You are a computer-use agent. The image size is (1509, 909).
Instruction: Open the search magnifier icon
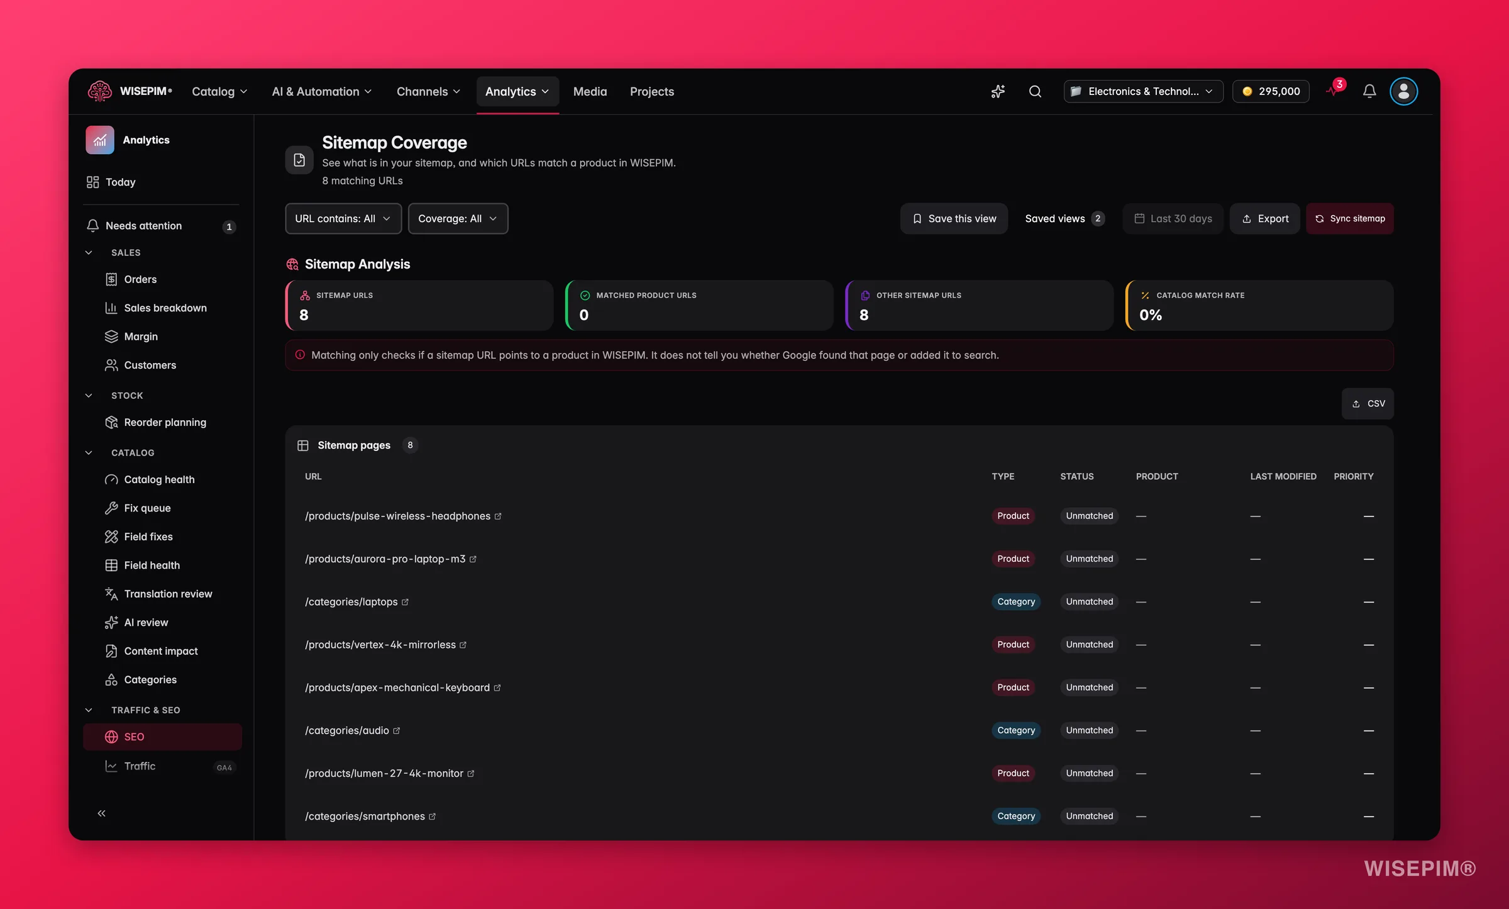pyautogui.click(x=1035, y=91)
